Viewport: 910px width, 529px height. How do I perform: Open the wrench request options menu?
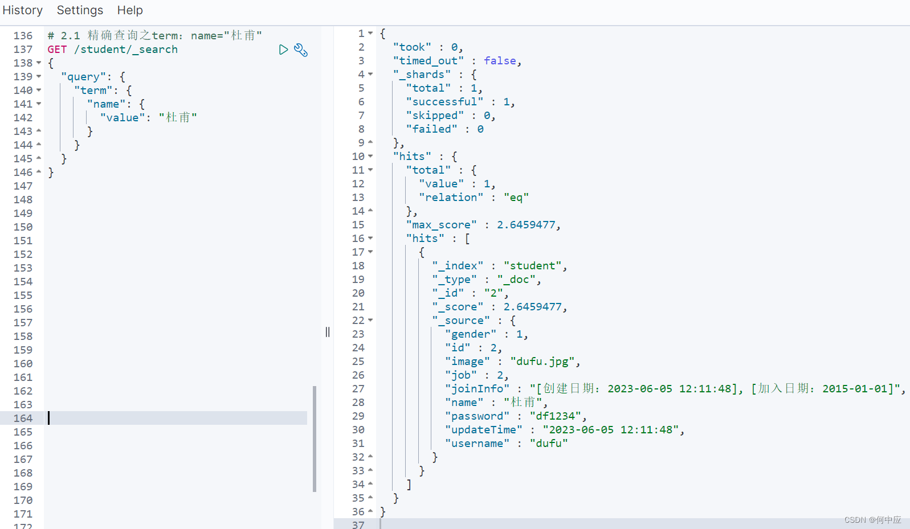point(301,50)
